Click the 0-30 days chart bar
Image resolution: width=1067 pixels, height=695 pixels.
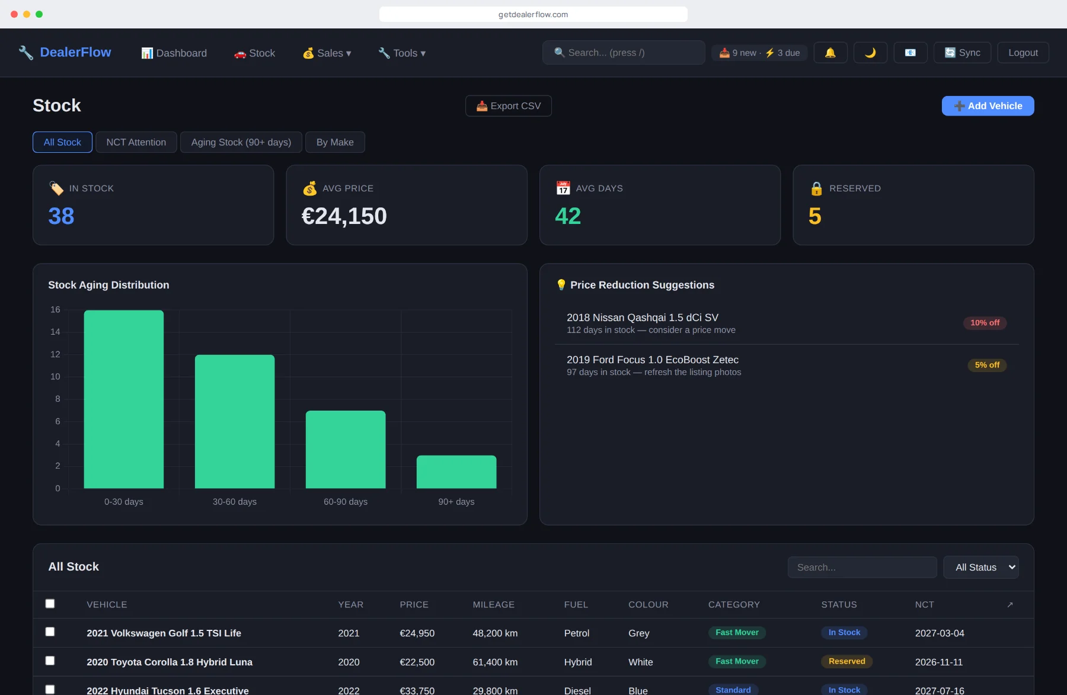pyautogui.click(x=124, y=399)
